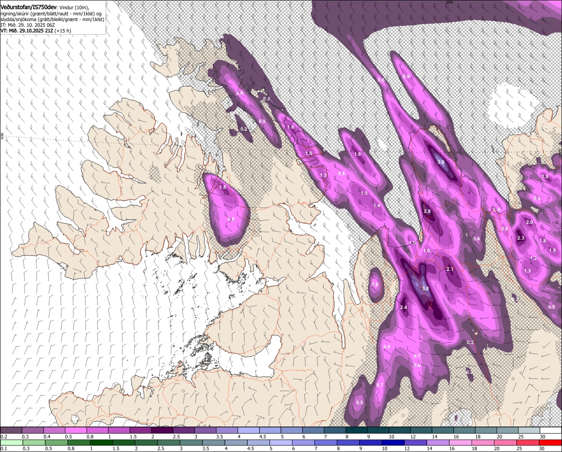The height and width of the screenshot is (452, 562).
Task: Click the 2.1 value label on the map
Action: 450,269
